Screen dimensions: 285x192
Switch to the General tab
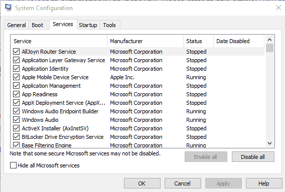coord(17,25)
